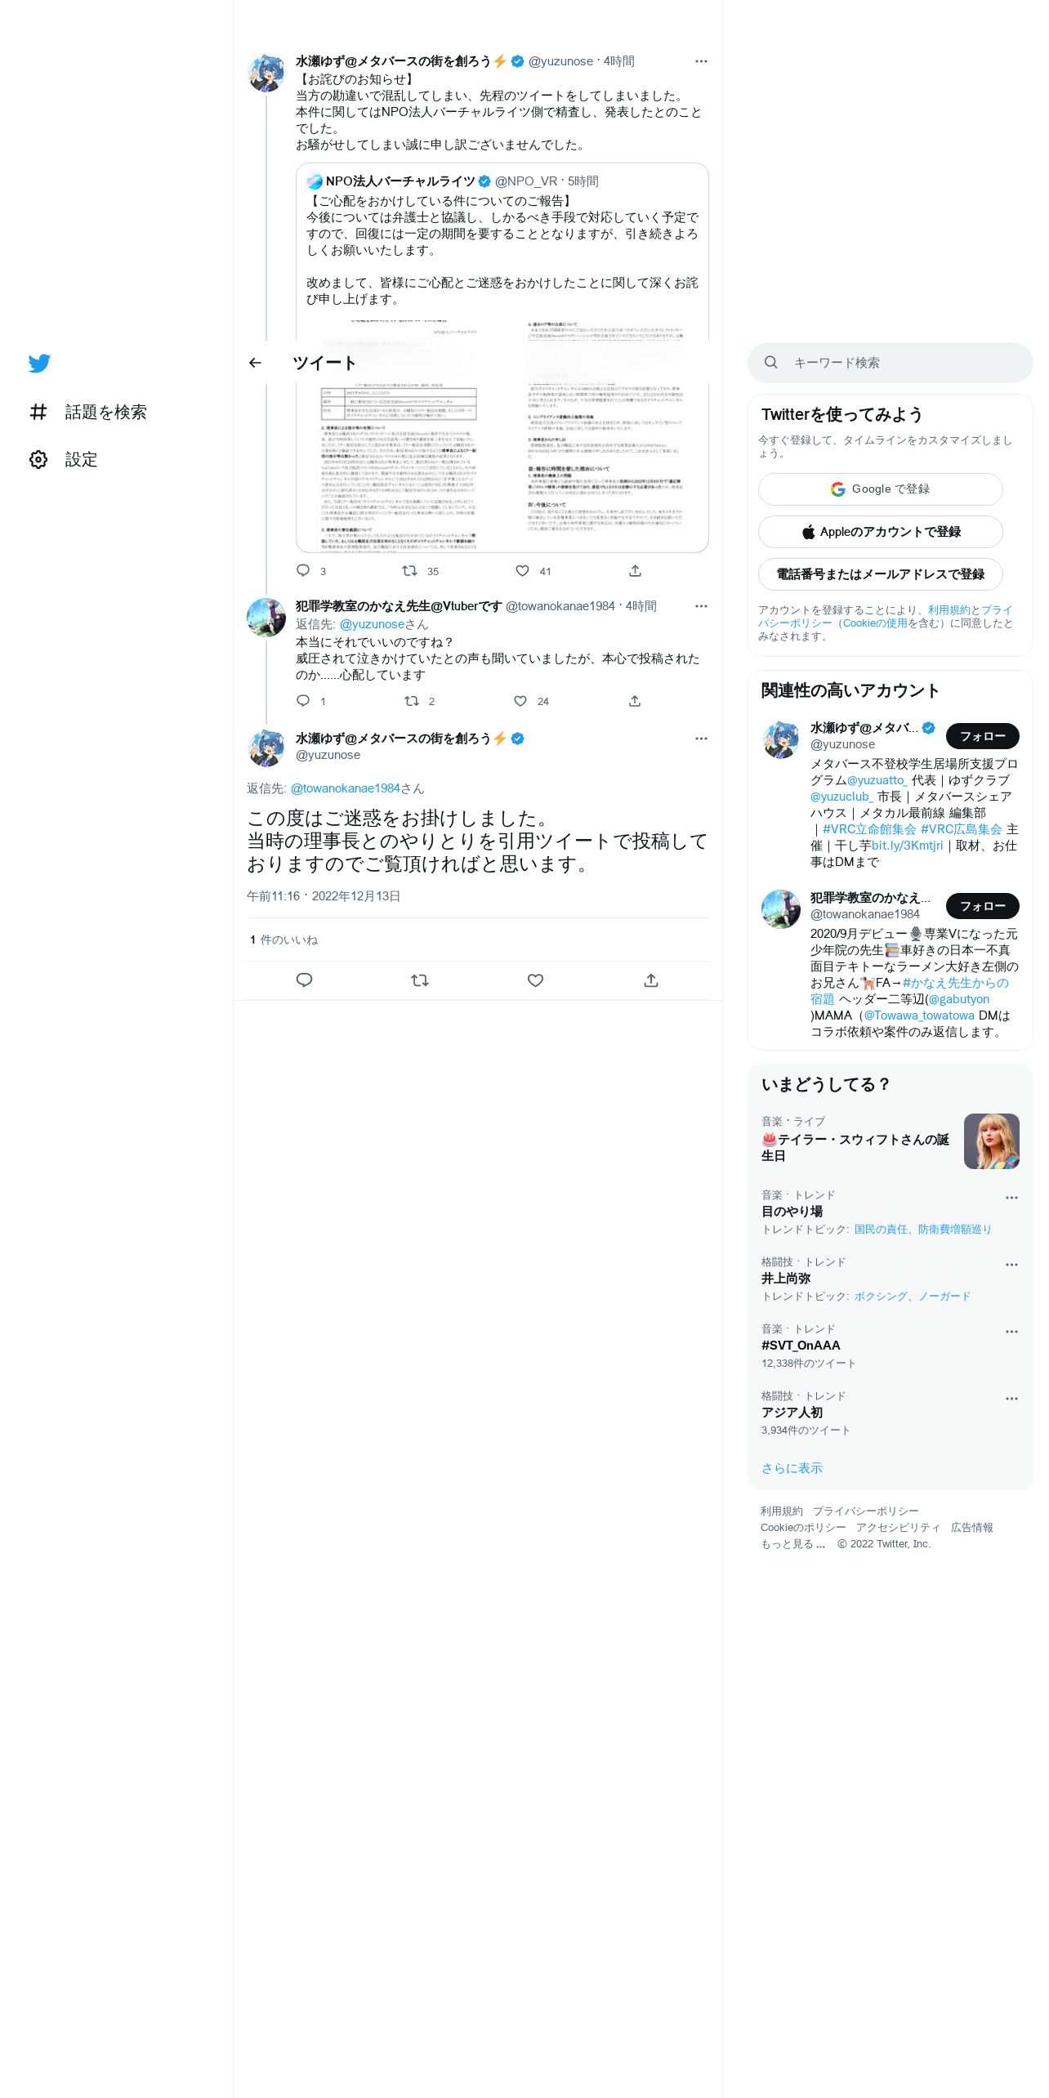The width and height of the screenshot is (1049, 2098).
Task: Select the #SVT_OnAAA trending item
Action: pyautogui.click(x=891, y=1346)
